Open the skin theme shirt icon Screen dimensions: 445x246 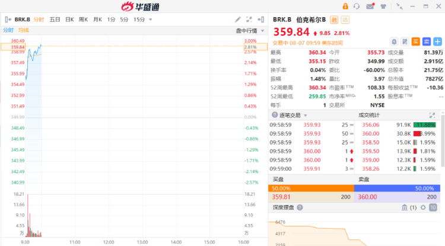pyautogui.click(x=384, y=6)
